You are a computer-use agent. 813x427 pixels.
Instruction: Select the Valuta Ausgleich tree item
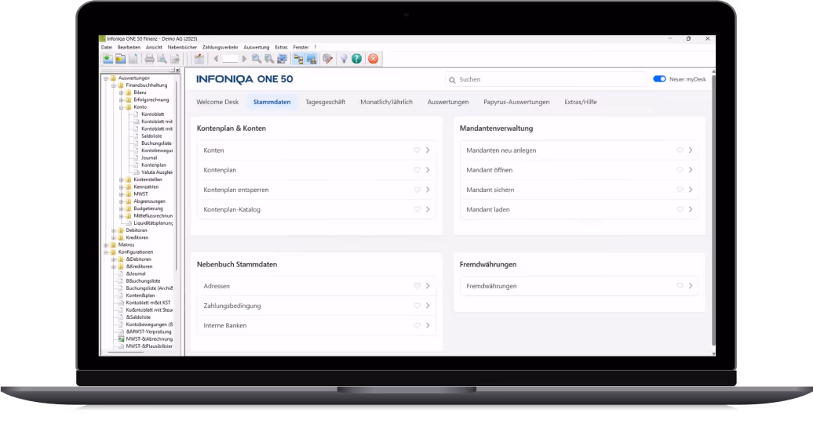(x=157, y=172)
